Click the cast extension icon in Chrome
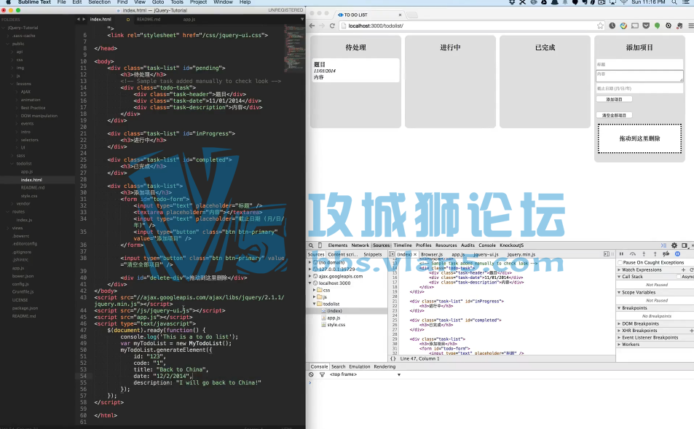 coord(635,25)
